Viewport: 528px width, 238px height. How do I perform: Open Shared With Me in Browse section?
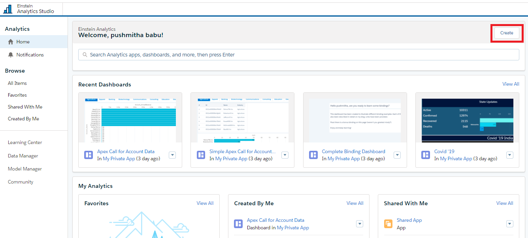click(25, 107)
